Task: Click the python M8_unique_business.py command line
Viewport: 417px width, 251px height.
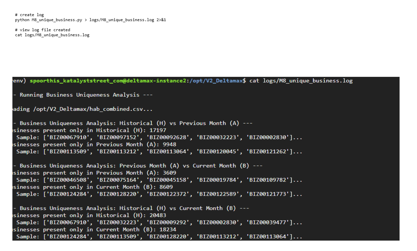Action: [x=91, y=20]
